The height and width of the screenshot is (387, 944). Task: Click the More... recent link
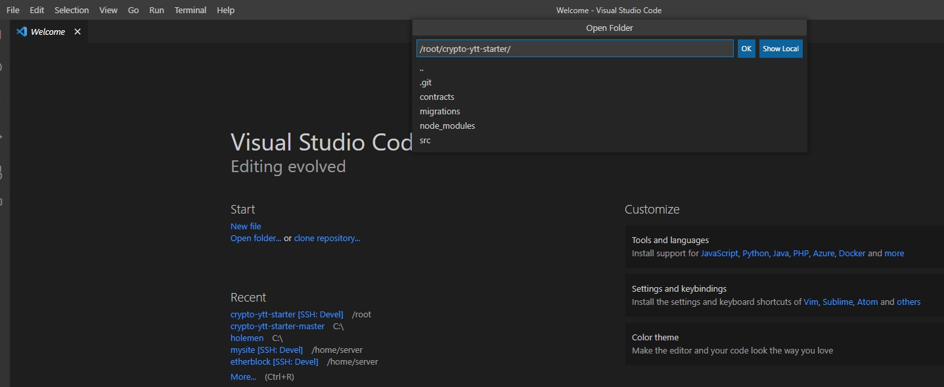[243, 376]
